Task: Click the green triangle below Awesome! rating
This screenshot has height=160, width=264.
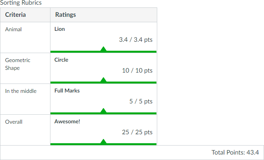Action: click(x=103, y=142)
